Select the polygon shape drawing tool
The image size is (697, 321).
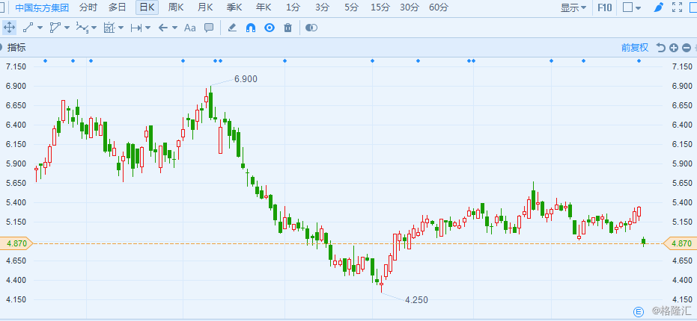click(x=55, y=28)
